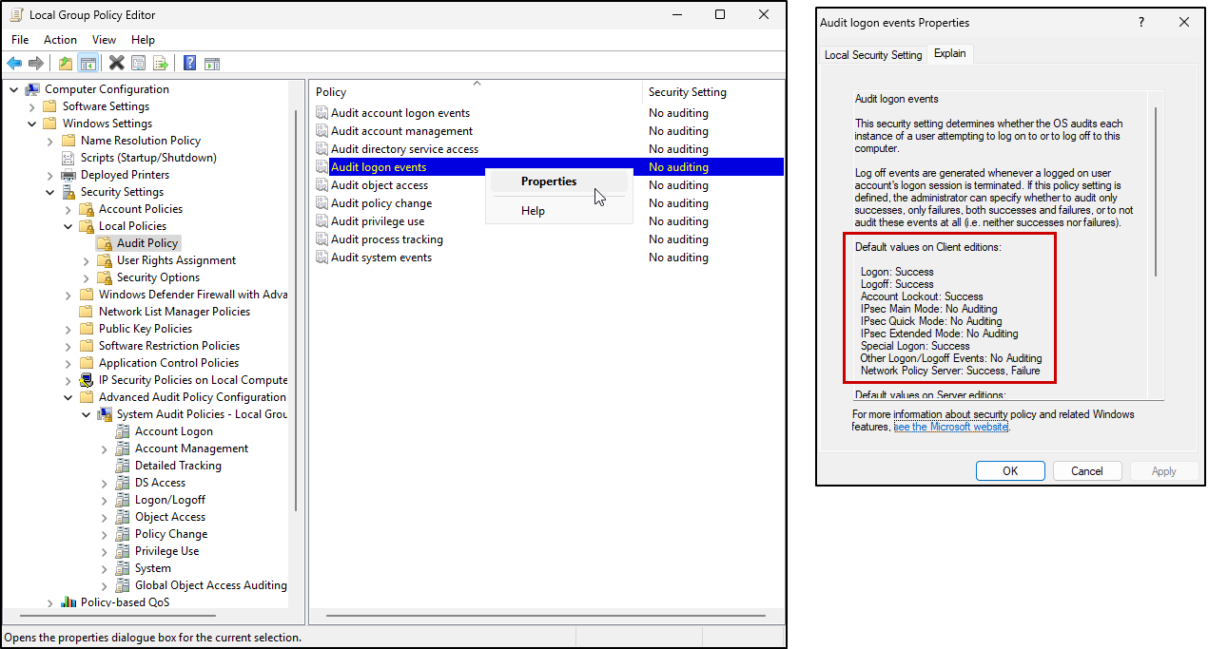
Task: Click the Back arrow toolbar icon
Action: click(x=14, y=64)
